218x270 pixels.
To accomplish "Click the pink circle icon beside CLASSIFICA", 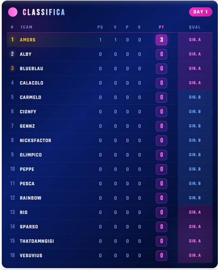I will (13, 12).
